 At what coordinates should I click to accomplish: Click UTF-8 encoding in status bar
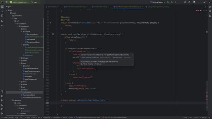(196, 118)
